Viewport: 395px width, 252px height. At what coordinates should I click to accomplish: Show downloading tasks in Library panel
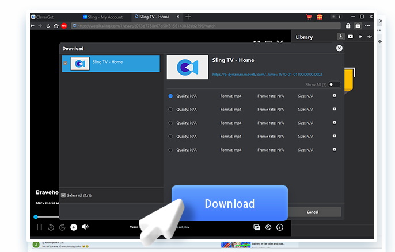[341, 37]
